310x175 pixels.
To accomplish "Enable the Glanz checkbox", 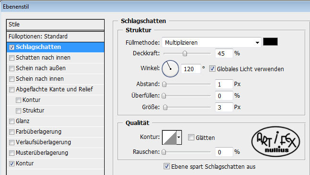I will 12,121.
